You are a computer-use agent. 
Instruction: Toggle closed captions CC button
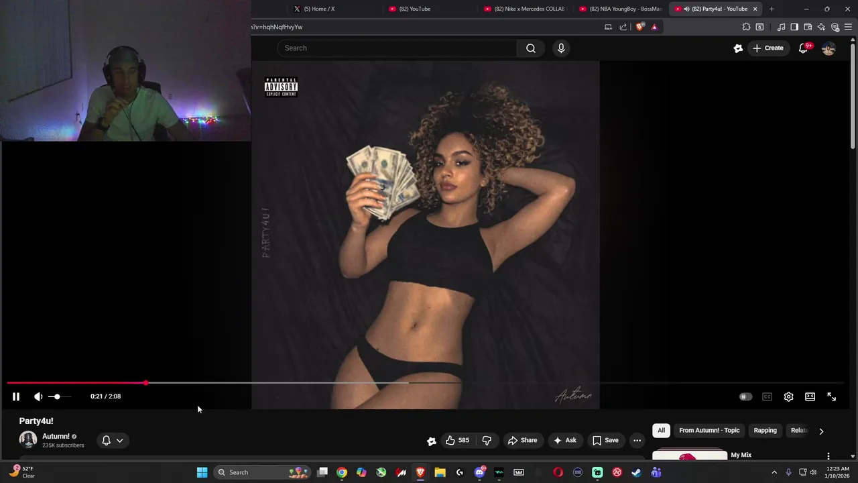tap(767, 396)
